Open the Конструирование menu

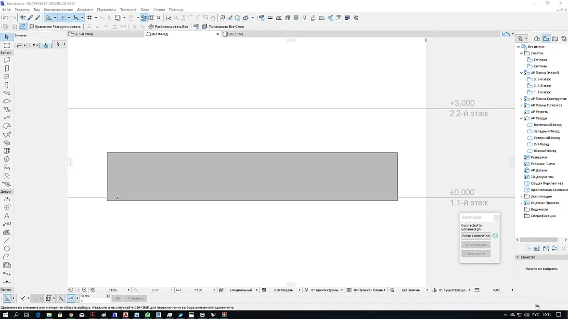(58, 10)
